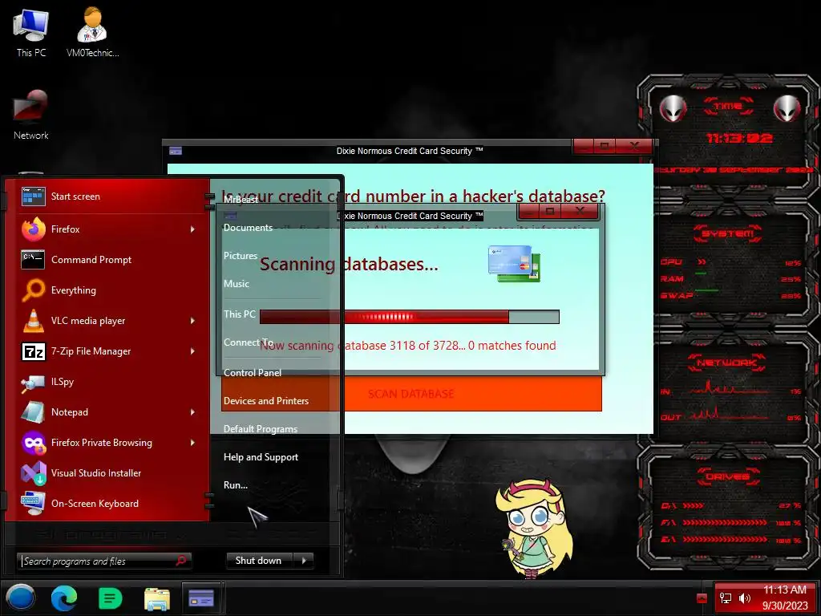Open Microsoft Edge from taskbar
This screenshot has height=616, width=821.
64,598
